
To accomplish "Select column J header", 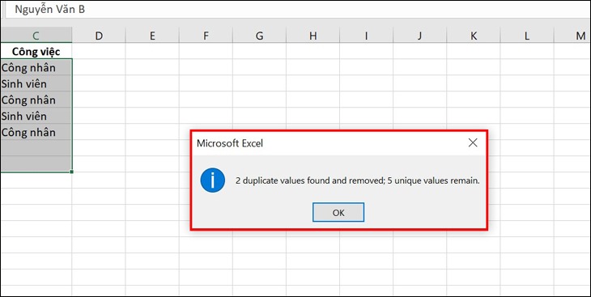I will point(420,36).
